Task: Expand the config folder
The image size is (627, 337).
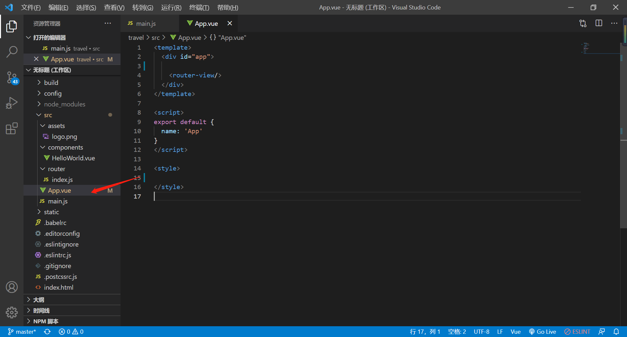Action: point(72,93)
